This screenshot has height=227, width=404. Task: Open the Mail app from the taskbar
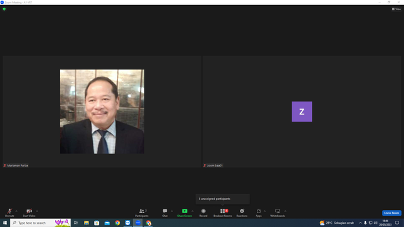click(107, 223)
